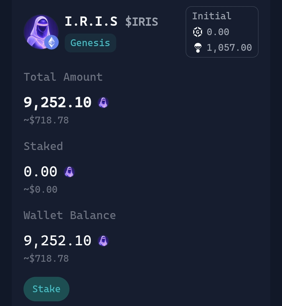
Task: Click the airdrop parachute icon
Action: point(198,48)
